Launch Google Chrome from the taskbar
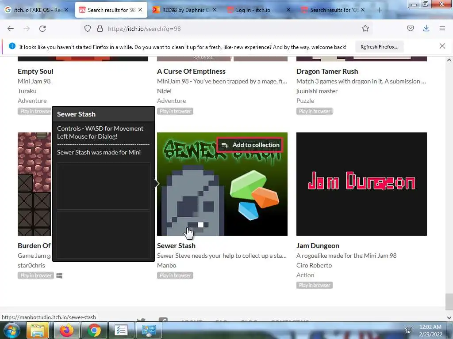Viewport: 453px width, 339px height. click(x=94, y=330)
